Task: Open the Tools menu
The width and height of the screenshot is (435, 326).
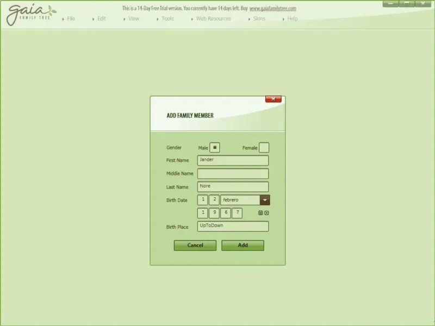Action: click(x=167, y=18)
